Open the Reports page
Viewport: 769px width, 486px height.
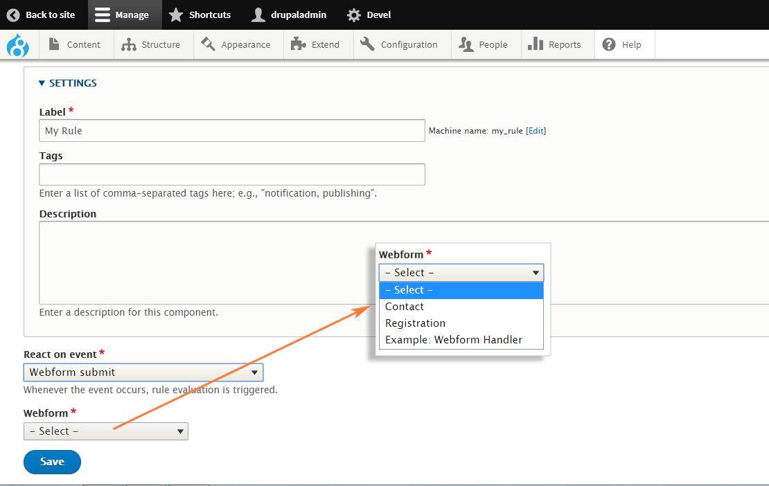click(x=555, y=44)
